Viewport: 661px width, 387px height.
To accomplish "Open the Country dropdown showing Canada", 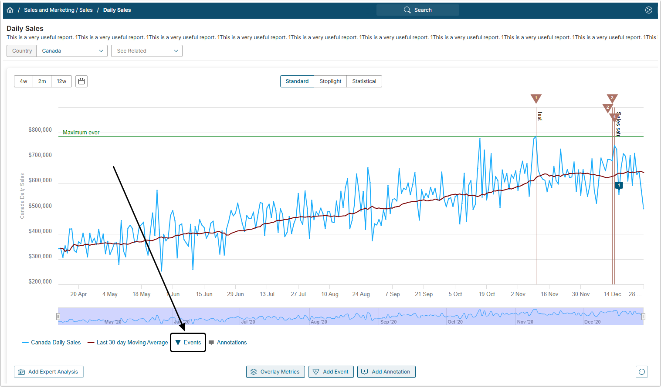I will [72, 51].
